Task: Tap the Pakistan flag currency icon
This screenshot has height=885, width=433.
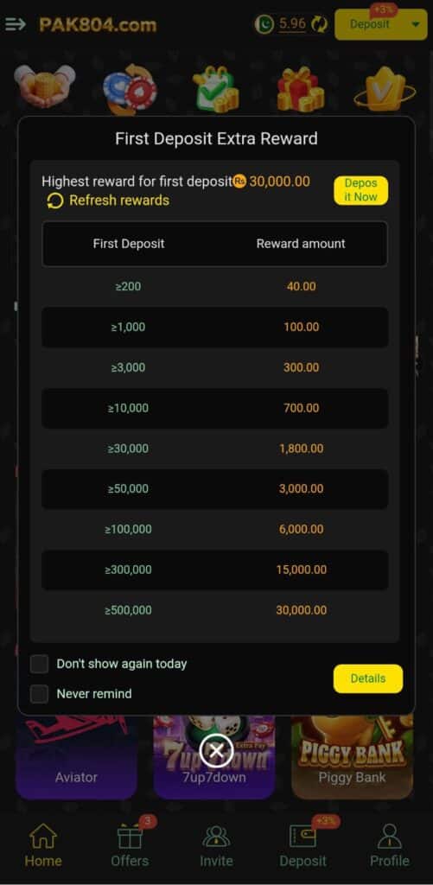Action: (264, 24)
